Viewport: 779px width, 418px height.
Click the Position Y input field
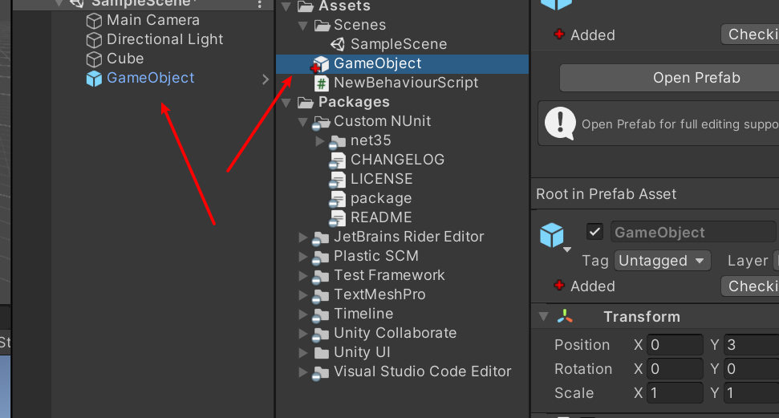point(751,345)
